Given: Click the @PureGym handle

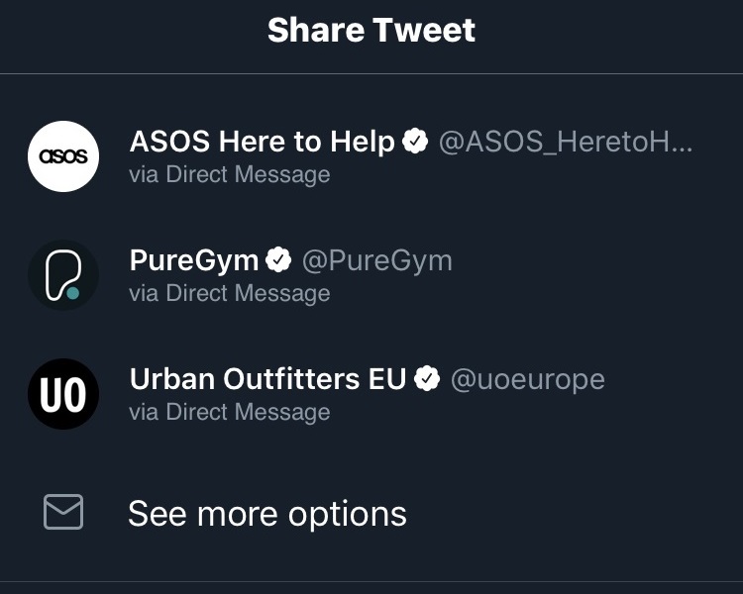Looking at the screenshot, I should click(x=377, y=261).
